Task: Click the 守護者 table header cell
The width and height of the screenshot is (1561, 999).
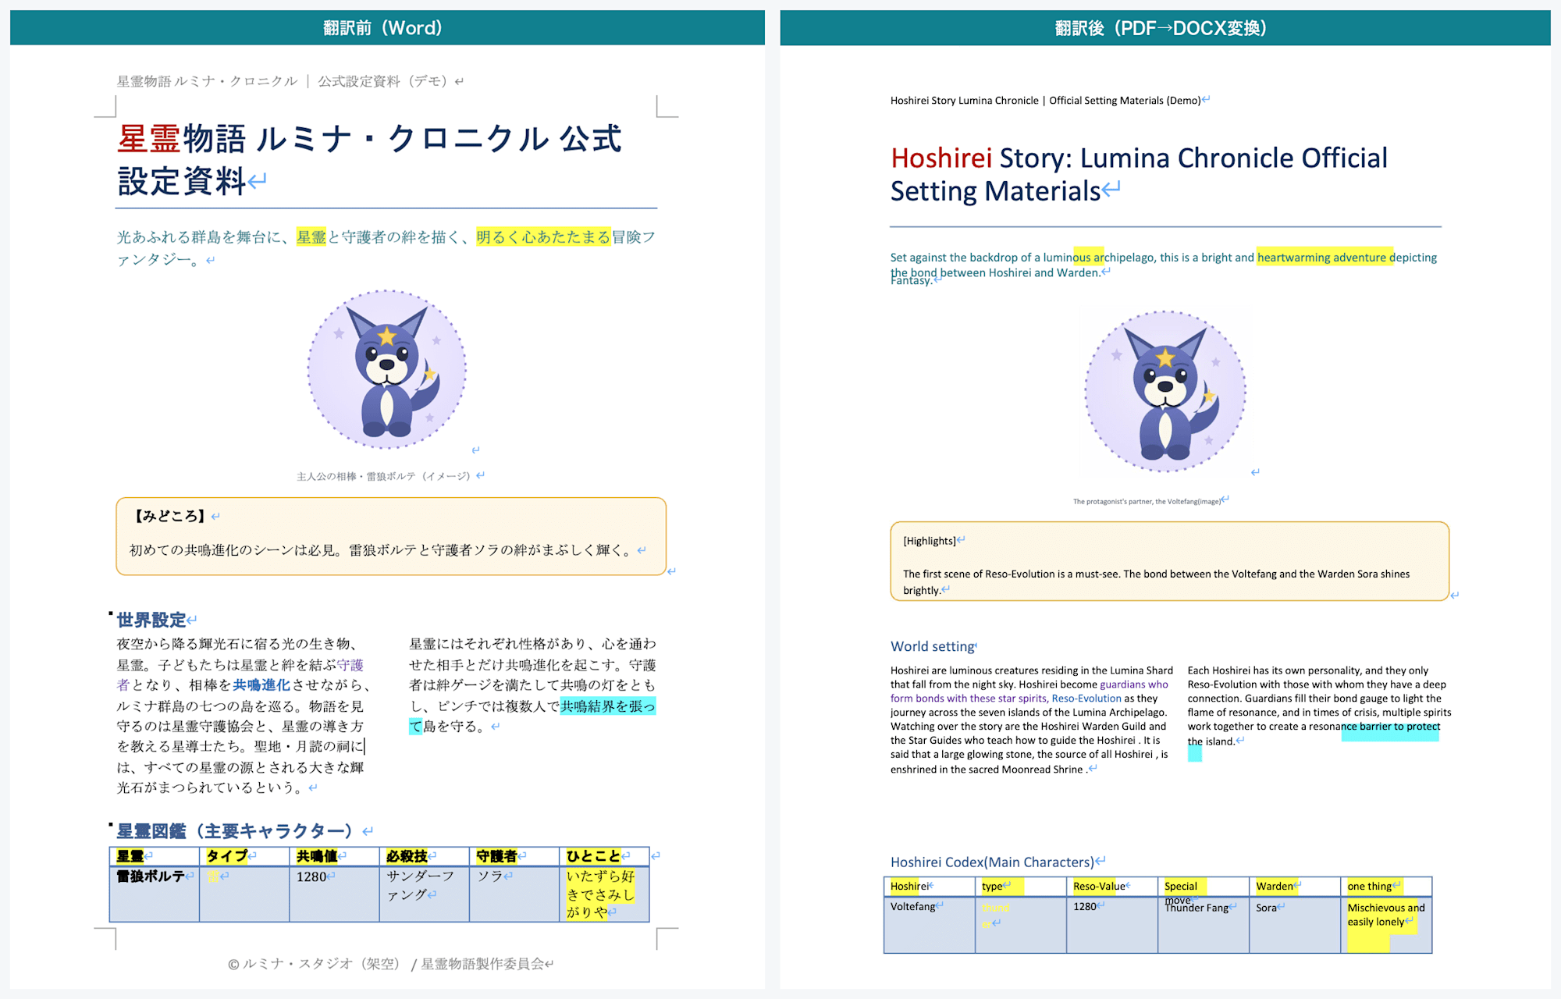Action: click(514, 856)
